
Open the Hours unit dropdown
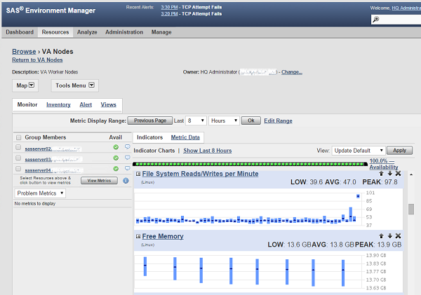[224, 121]
